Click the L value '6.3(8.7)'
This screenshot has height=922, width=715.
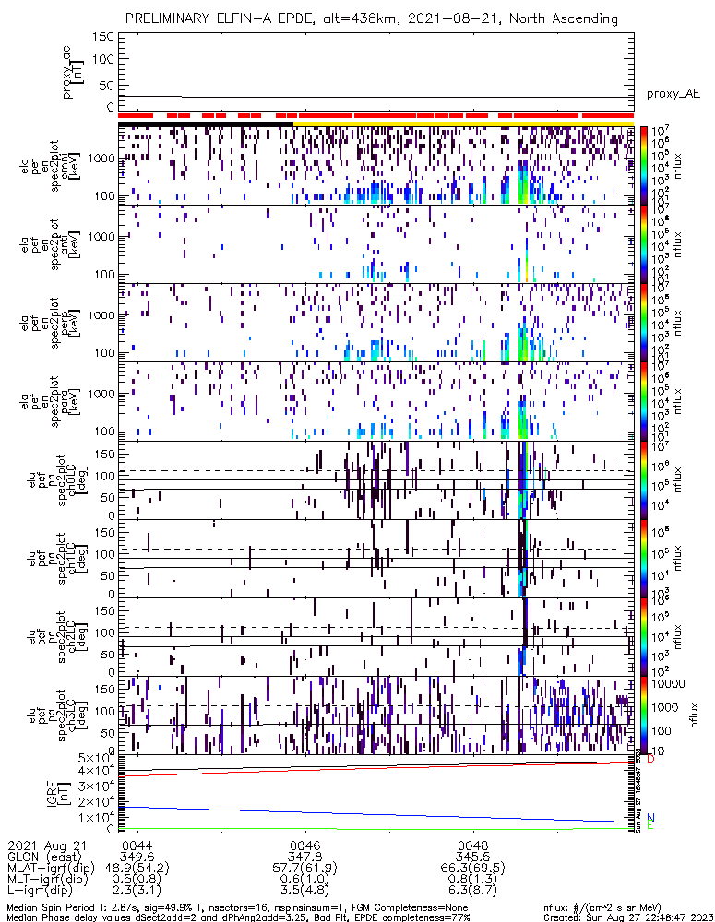point(472,891)
